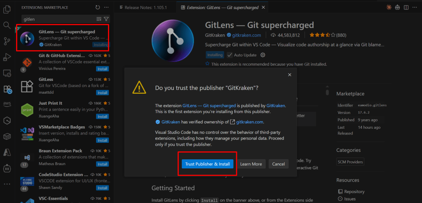Install the GitLess extension

pyautogui.click(x=103, y=93)
